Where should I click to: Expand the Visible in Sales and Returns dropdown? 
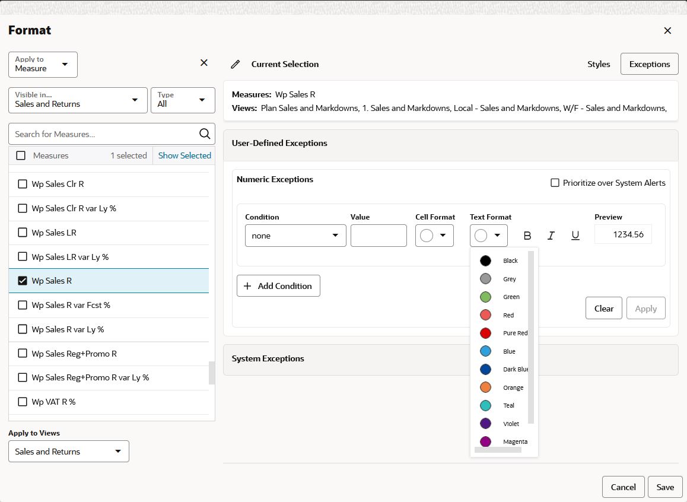click(78, 100)
